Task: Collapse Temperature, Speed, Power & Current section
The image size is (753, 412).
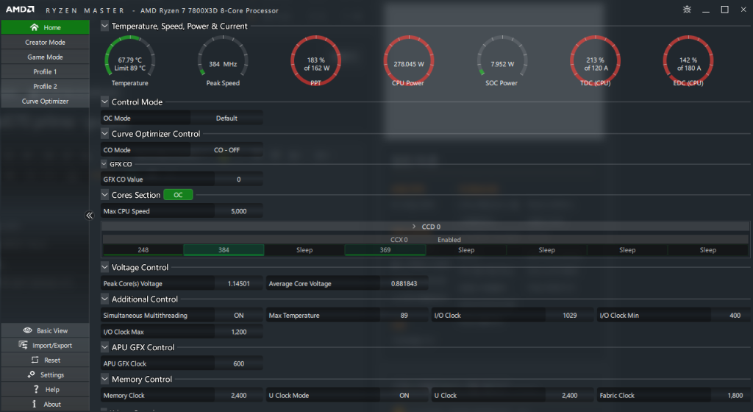Action: [104, 26]
